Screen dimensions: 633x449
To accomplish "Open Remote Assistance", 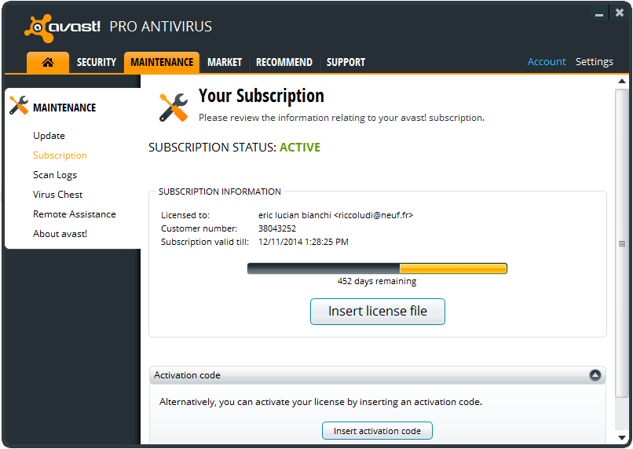I will 75,214.
